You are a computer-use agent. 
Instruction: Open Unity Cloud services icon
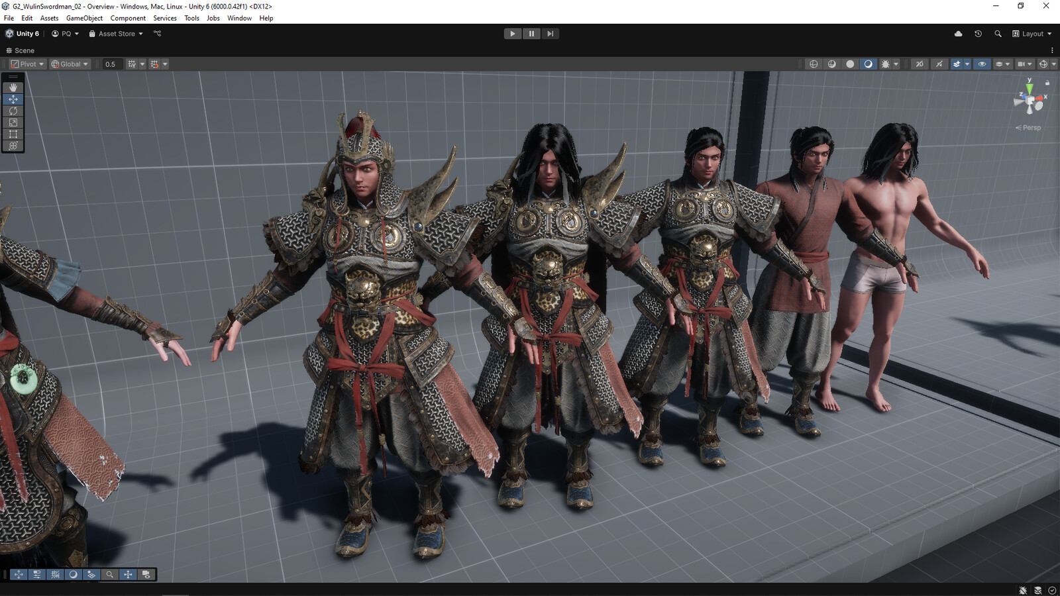958,34
